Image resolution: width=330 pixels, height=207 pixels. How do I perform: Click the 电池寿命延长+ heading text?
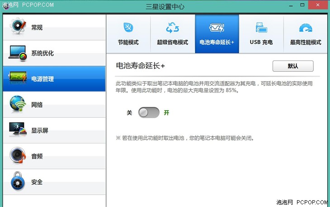point(140,66)
